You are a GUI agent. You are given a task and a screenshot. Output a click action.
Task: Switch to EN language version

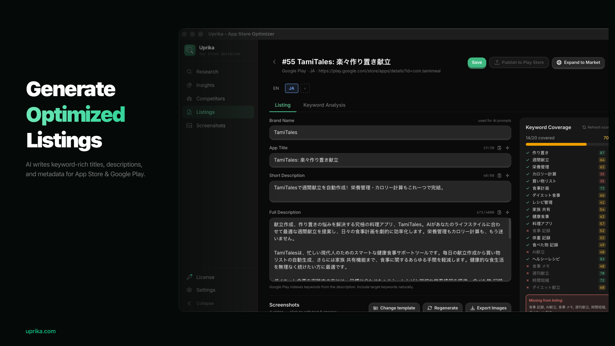click(x=276, y=88)
